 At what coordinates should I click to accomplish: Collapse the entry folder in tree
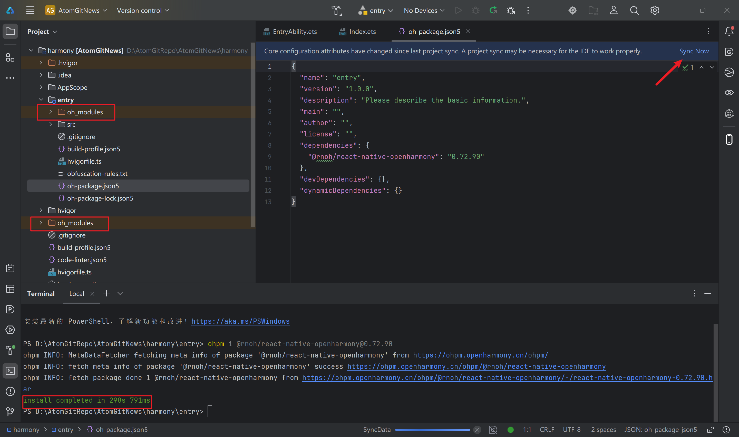(x=41, y=100)
